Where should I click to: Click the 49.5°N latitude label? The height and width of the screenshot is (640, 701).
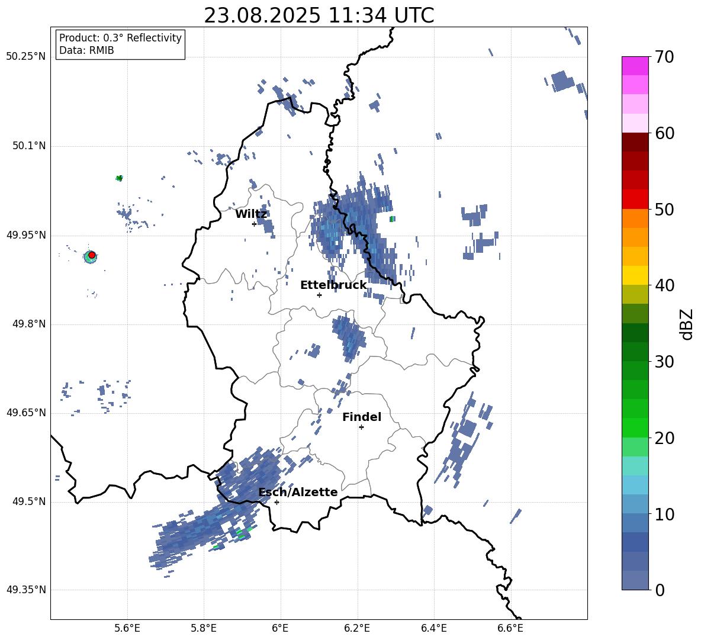[x=29, y=501]
